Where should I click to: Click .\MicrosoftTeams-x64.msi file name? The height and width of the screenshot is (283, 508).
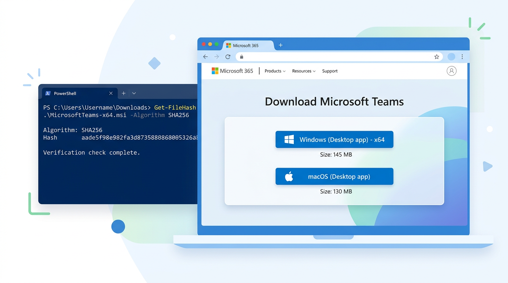tap(85, 115)
